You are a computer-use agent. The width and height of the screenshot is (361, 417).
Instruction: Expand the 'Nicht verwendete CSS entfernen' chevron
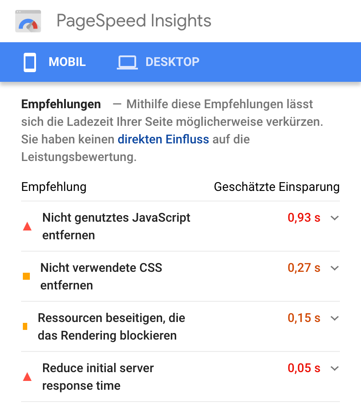pyautogui.click(x=335, y=268)
